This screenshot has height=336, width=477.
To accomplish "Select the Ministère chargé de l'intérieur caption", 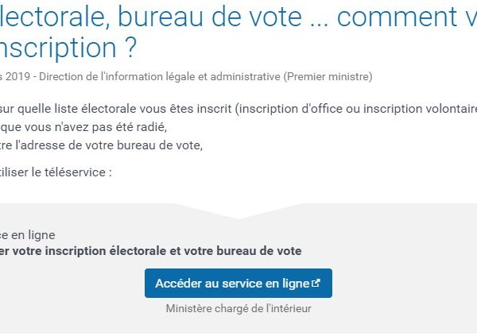I will [x=238, y=309].
